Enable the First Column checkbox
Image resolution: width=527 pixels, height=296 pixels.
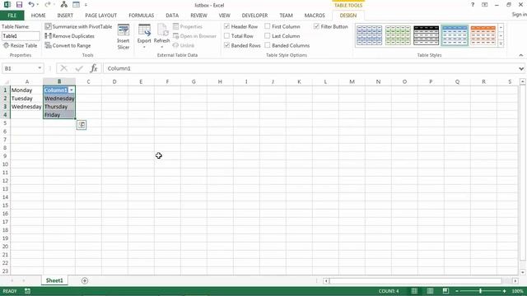pos(268,26)
